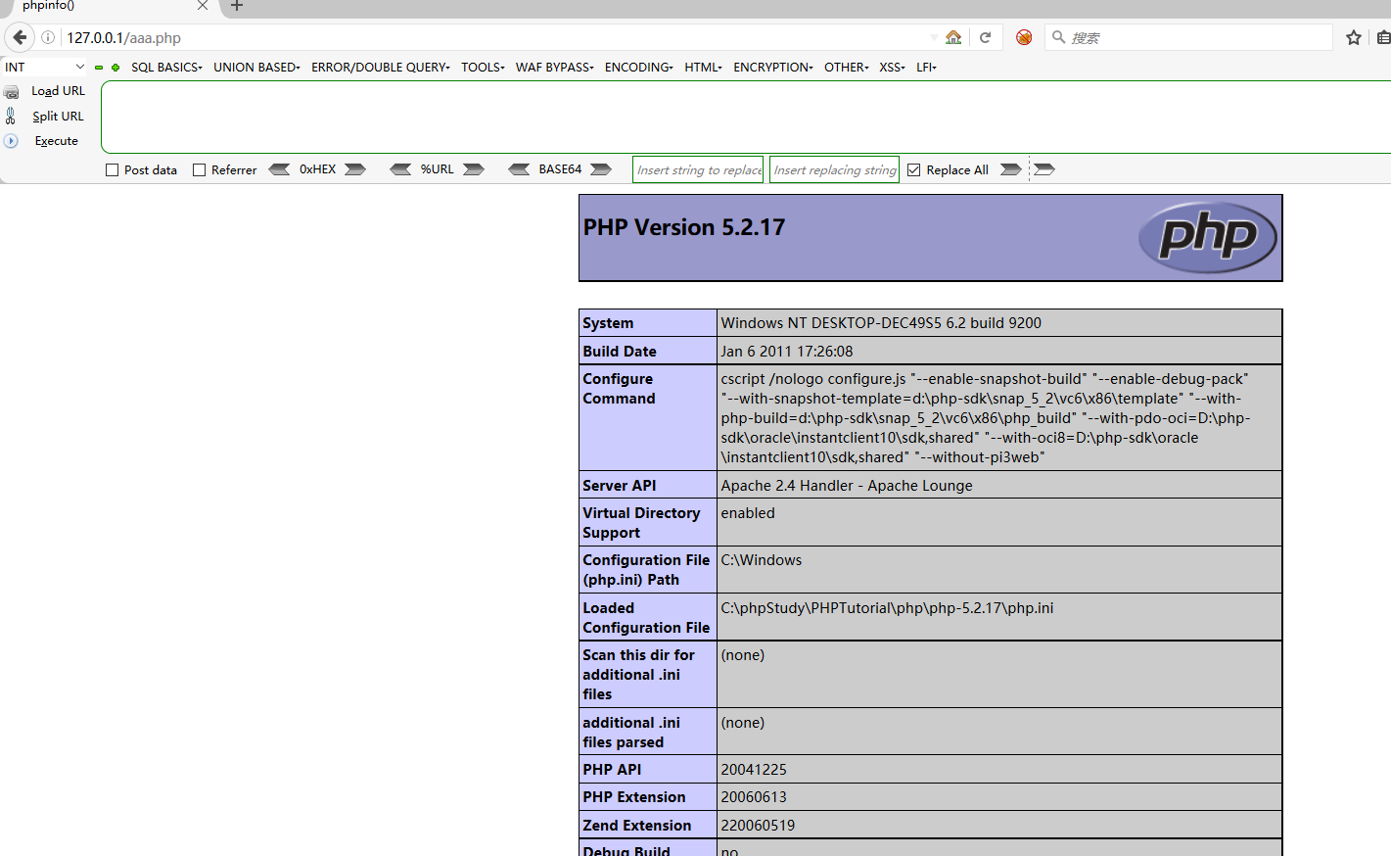Click the %URL encoding label
Screen dimensions: 1391x856
point(437,169)
